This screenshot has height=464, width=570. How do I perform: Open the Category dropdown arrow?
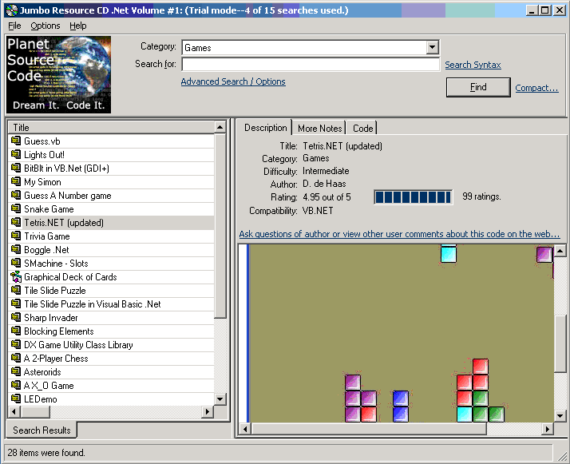click(432, 47)
